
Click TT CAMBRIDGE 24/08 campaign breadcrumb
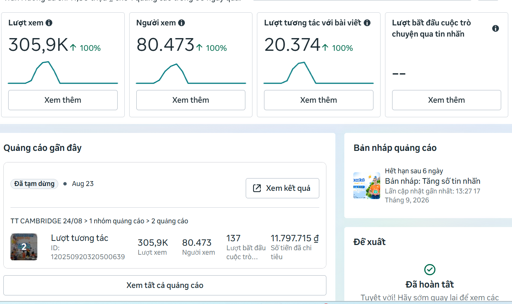click(x=46, y=221)
